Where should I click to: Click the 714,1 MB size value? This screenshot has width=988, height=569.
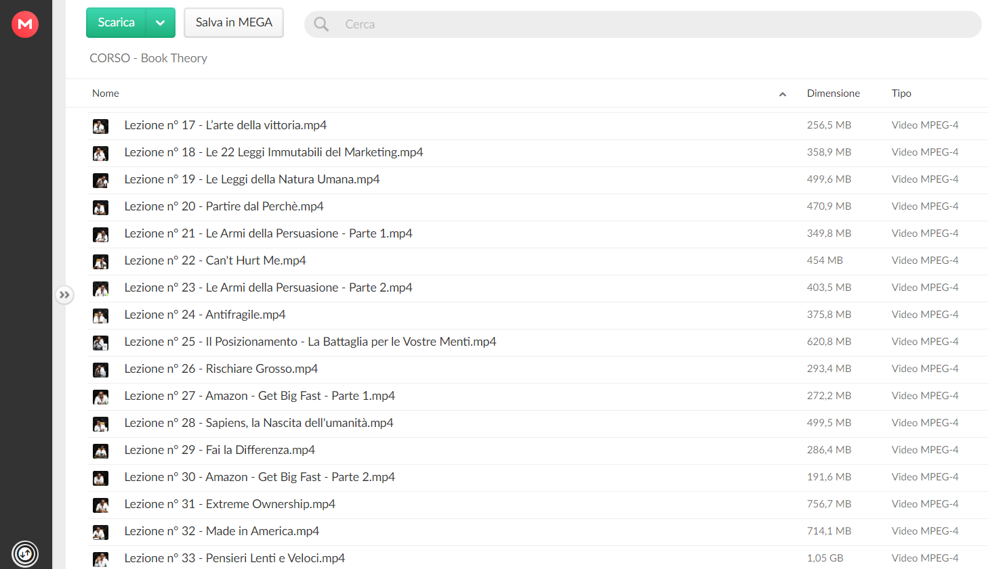tap(829, 531)
